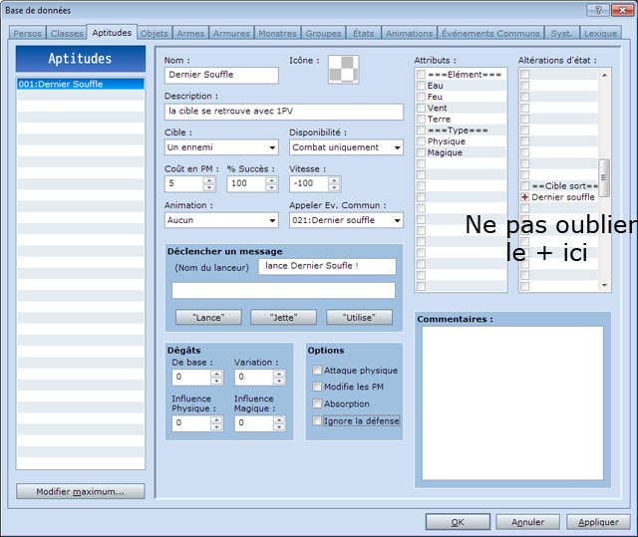This screenshot has width=638, height=537.
Task: Increase the Variation spinner value
Action: [x=279, y=374]
